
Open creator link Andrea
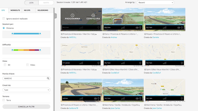[114, 37]
